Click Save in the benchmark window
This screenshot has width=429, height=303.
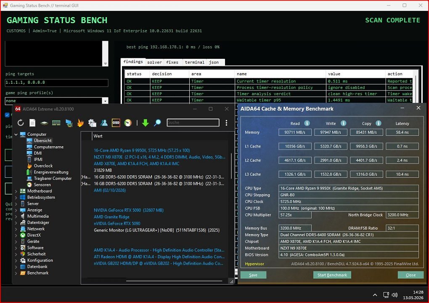(x=253, y=275)
